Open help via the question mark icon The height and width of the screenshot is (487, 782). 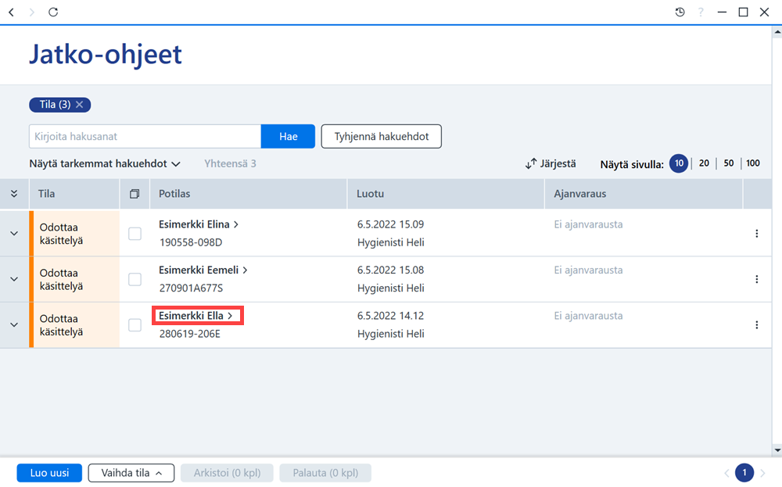(701, 12)
